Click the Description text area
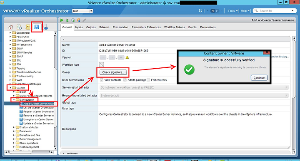 [x=194, y=129]
